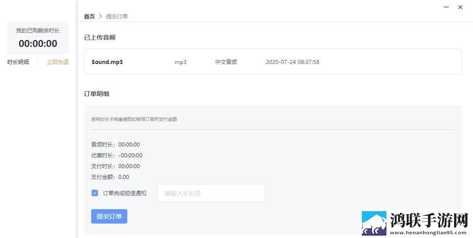This screenshot has width=473, height=238.
Task: Click the 使用时长卡将直接抵扣 notice text
Action: coord(134,119)
